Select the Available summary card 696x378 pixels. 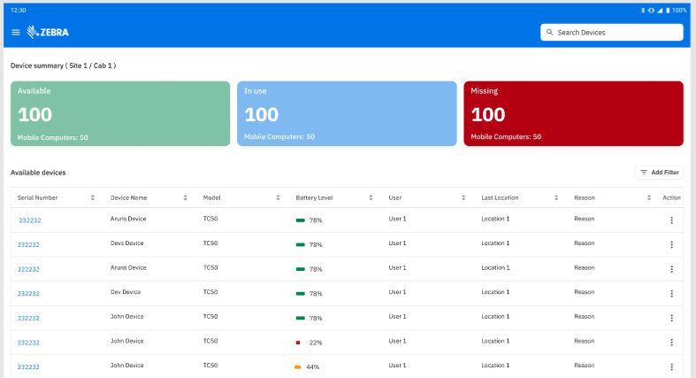[x=120, y=113]
